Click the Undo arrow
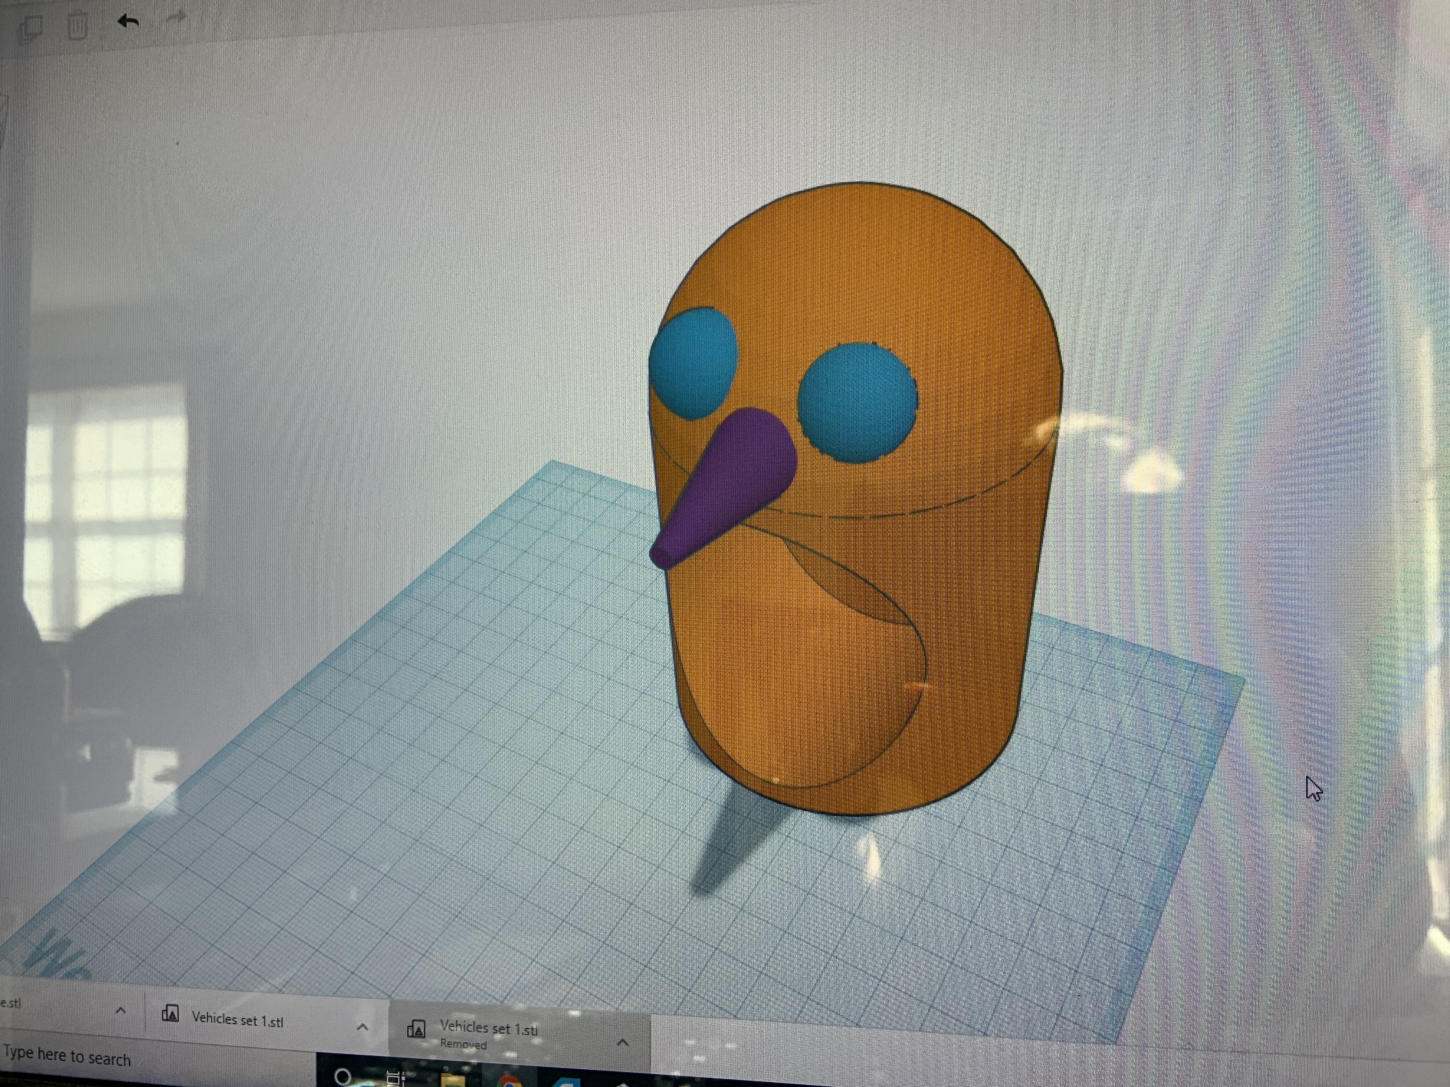Viewport: 1450px width, 1087px height. (x=128, y=21)
